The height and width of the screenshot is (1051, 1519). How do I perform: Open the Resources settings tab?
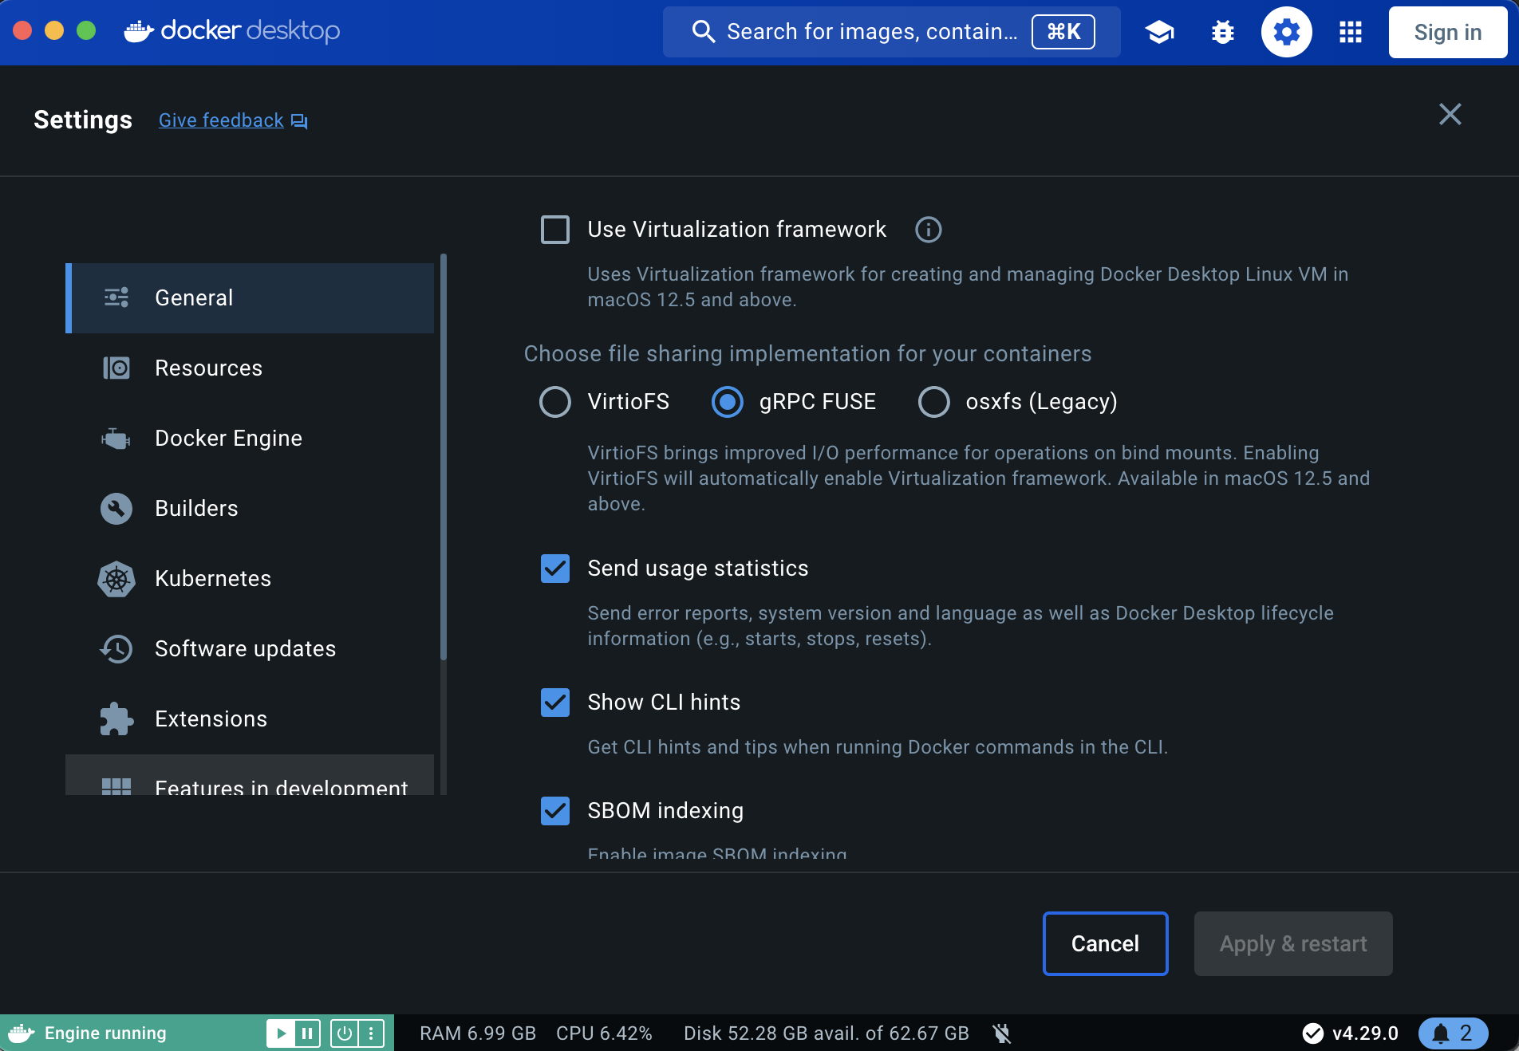[x=250, y=368]
